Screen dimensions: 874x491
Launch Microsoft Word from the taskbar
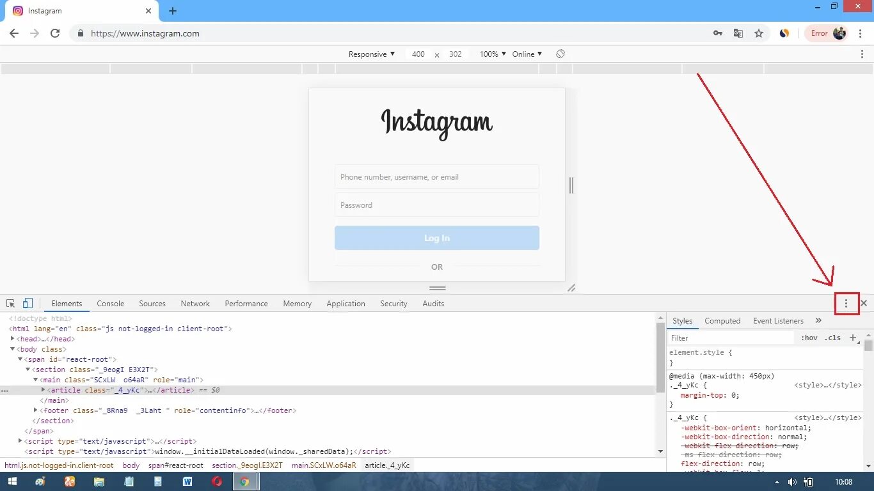[187, 481]
